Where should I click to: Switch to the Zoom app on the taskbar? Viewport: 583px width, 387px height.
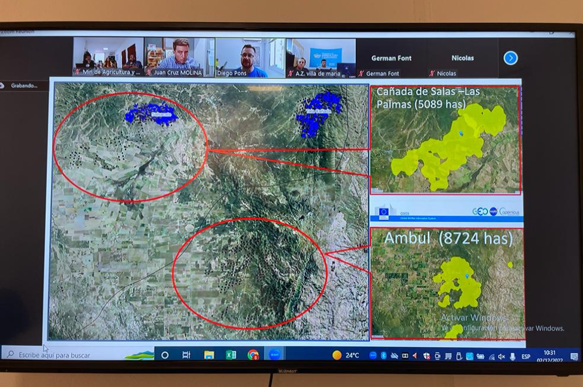[275, 355]
